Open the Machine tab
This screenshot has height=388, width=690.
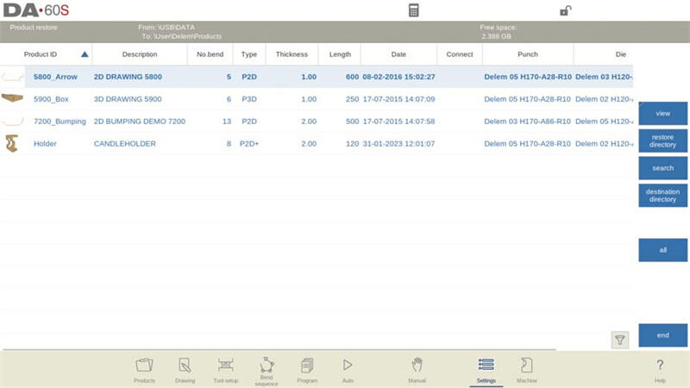[x=527, y=368]
